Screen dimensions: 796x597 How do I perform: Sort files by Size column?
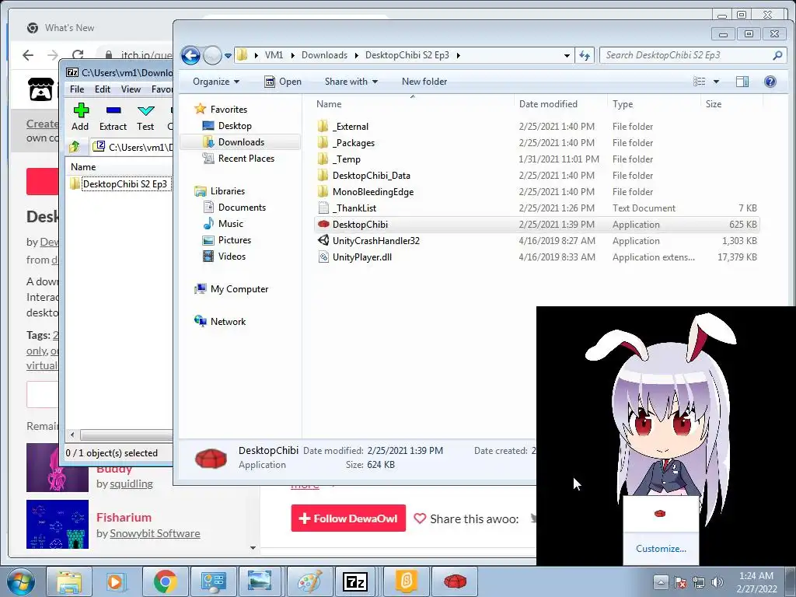731,104
